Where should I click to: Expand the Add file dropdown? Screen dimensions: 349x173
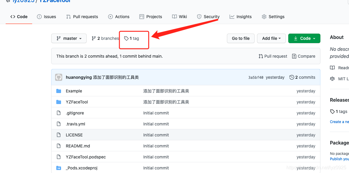tap(271, 38)
